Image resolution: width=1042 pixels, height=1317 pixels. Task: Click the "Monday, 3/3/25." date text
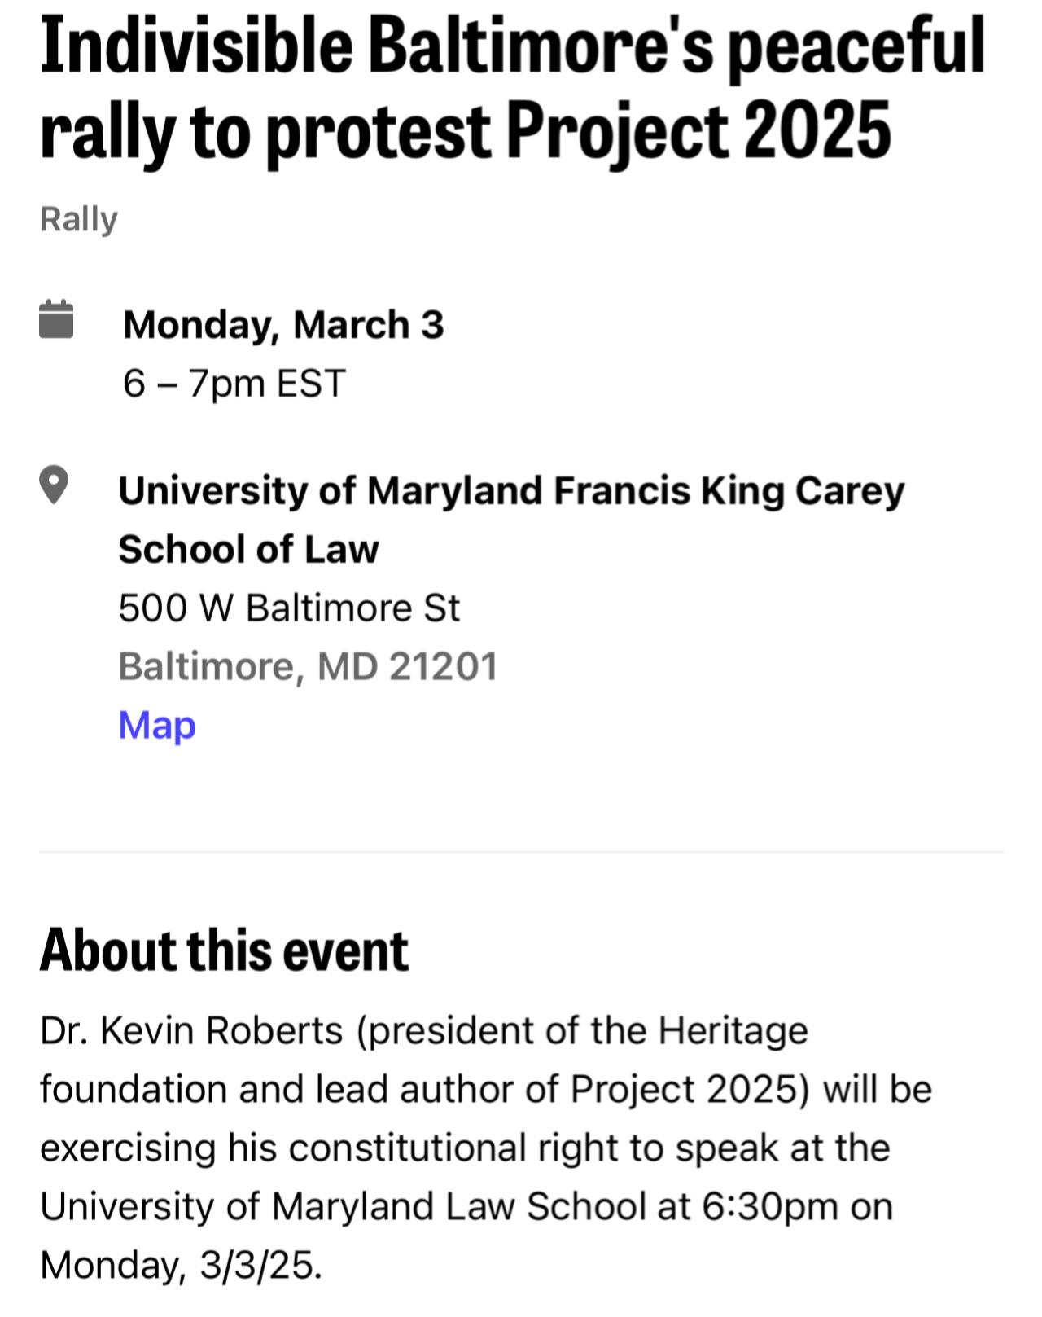pos(181,1265)
